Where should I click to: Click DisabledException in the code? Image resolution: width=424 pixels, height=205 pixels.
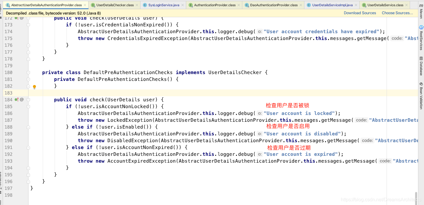click(x=132, y=140)
